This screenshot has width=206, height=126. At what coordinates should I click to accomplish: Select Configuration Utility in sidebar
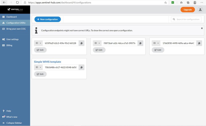15,23
